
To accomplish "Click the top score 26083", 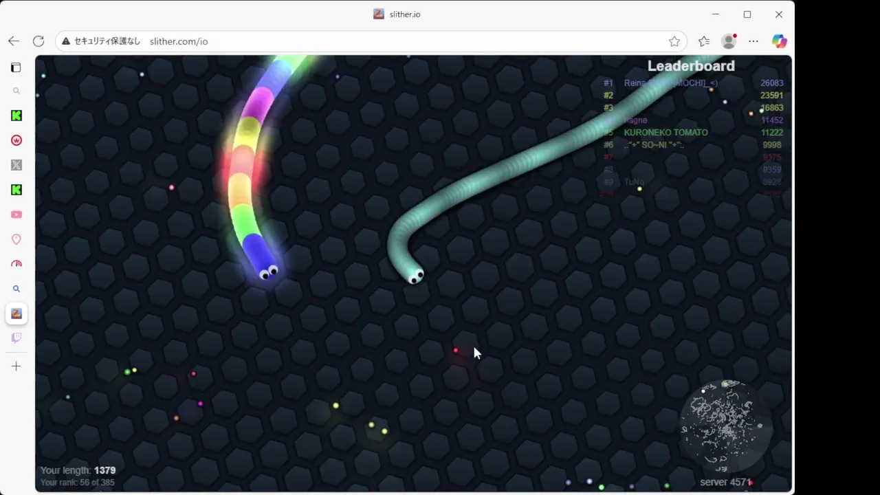I will (x=771, y=83).
